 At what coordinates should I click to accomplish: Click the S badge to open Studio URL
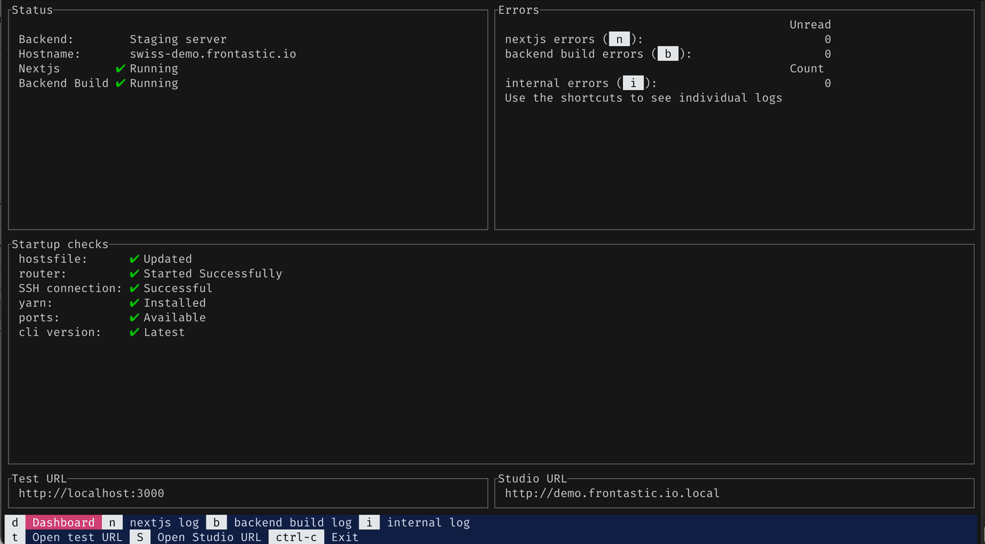(x=140, y=537)
